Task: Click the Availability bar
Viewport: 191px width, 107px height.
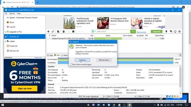Action: tap(115, 63)
